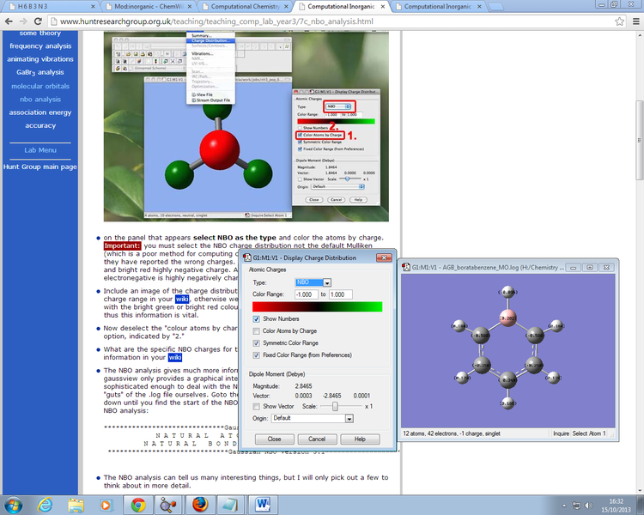
Task: Launch Internet Explorer from taskbar
Action: click(45, 505)
